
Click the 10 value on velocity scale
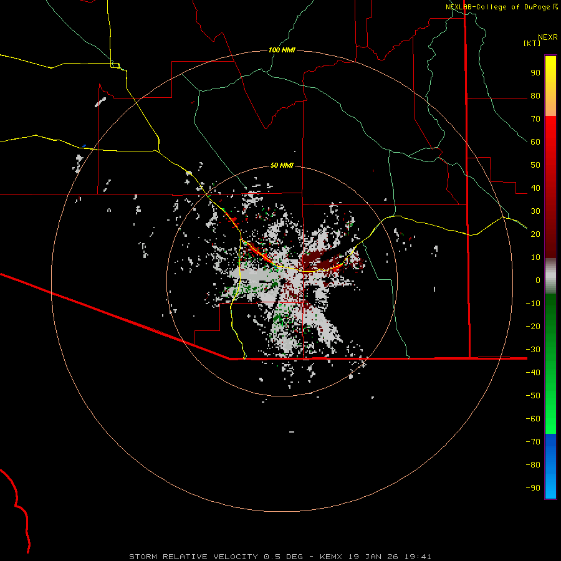tap(535, 257)
